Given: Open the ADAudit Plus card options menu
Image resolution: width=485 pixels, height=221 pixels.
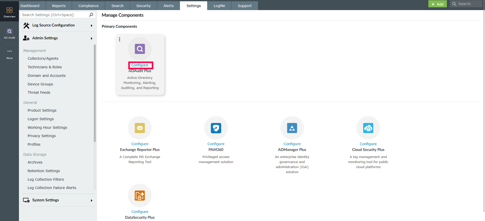Looking at the screenshot, I should click(x=120, y=39).
